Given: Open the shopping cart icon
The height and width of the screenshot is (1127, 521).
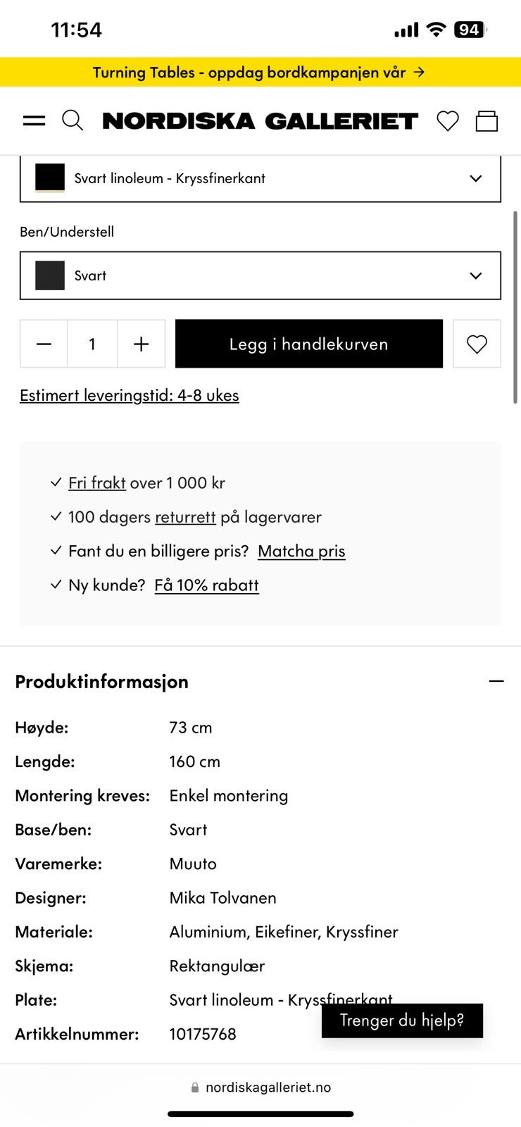Looking at the screenshot, I should (x=487, y=121).
